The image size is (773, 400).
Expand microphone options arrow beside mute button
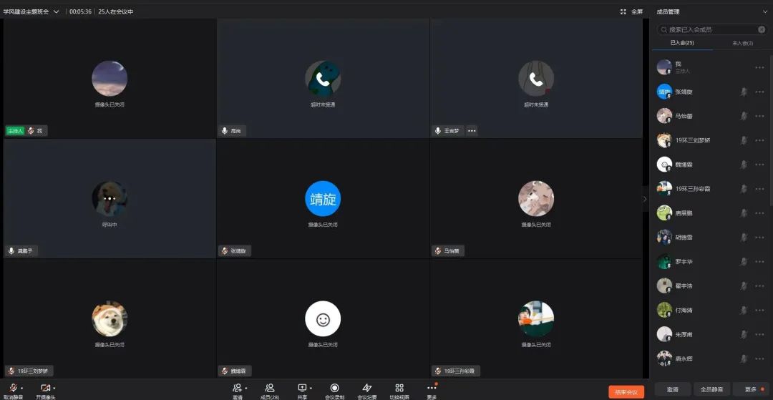(x=23, y=388)
